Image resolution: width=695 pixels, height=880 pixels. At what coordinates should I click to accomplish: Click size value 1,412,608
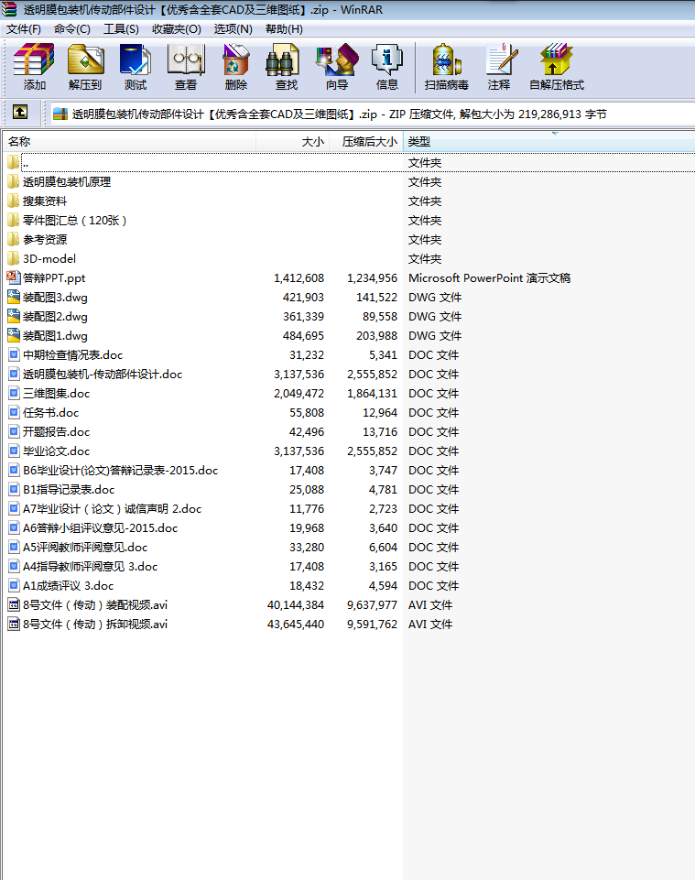click(x=299, y=277)
